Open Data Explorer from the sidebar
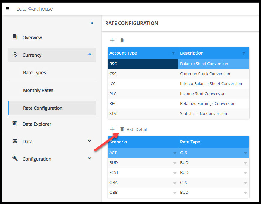 pyautogui.click(x=37, y=124)
